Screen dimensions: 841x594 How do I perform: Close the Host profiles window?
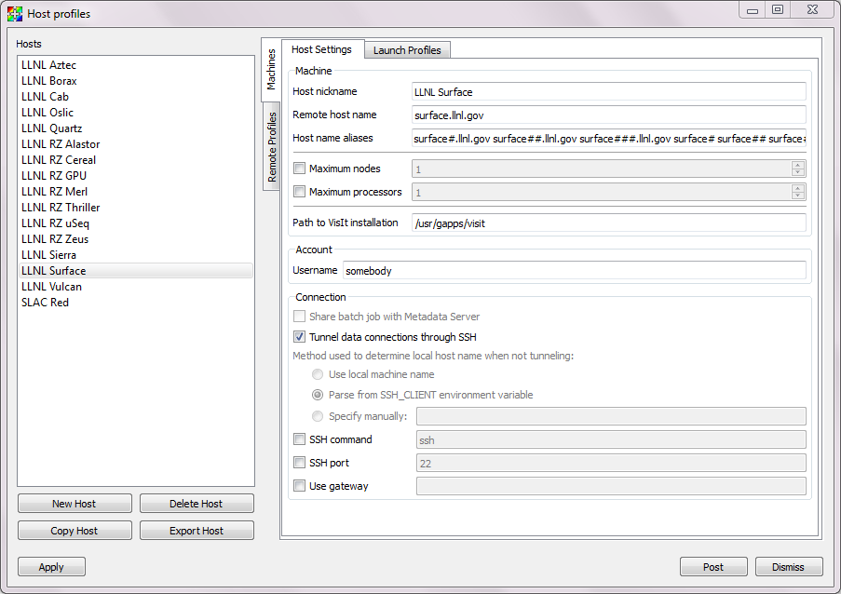coord(812,9)
